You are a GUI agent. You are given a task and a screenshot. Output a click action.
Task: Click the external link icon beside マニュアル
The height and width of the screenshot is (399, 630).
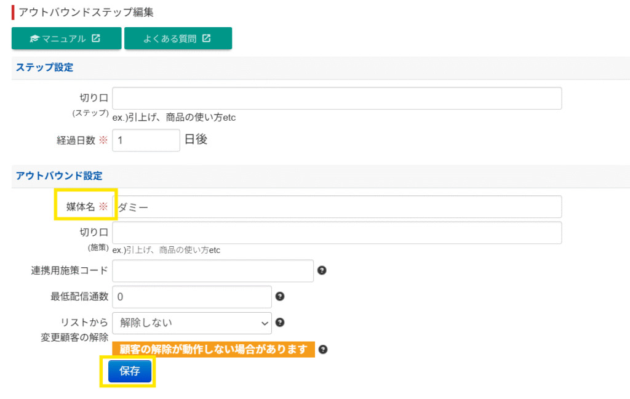[x=96, y=38]
